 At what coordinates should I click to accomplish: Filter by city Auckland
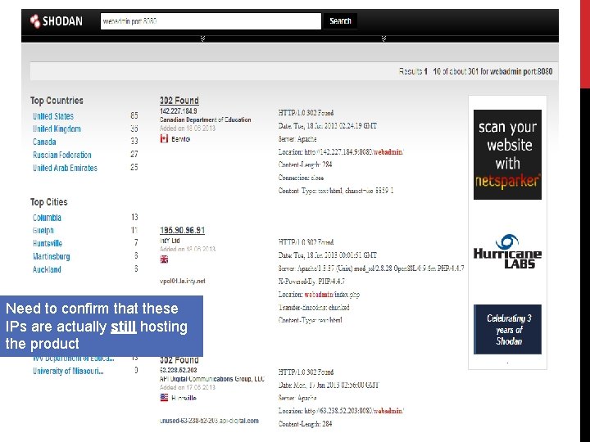47,269
